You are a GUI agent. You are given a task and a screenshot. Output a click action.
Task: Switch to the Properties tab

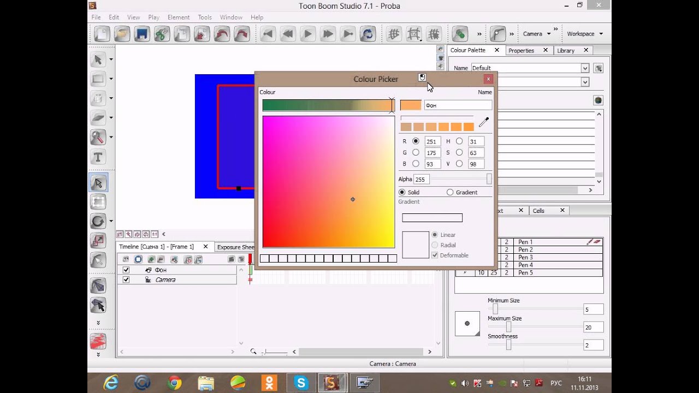(521, 50)
